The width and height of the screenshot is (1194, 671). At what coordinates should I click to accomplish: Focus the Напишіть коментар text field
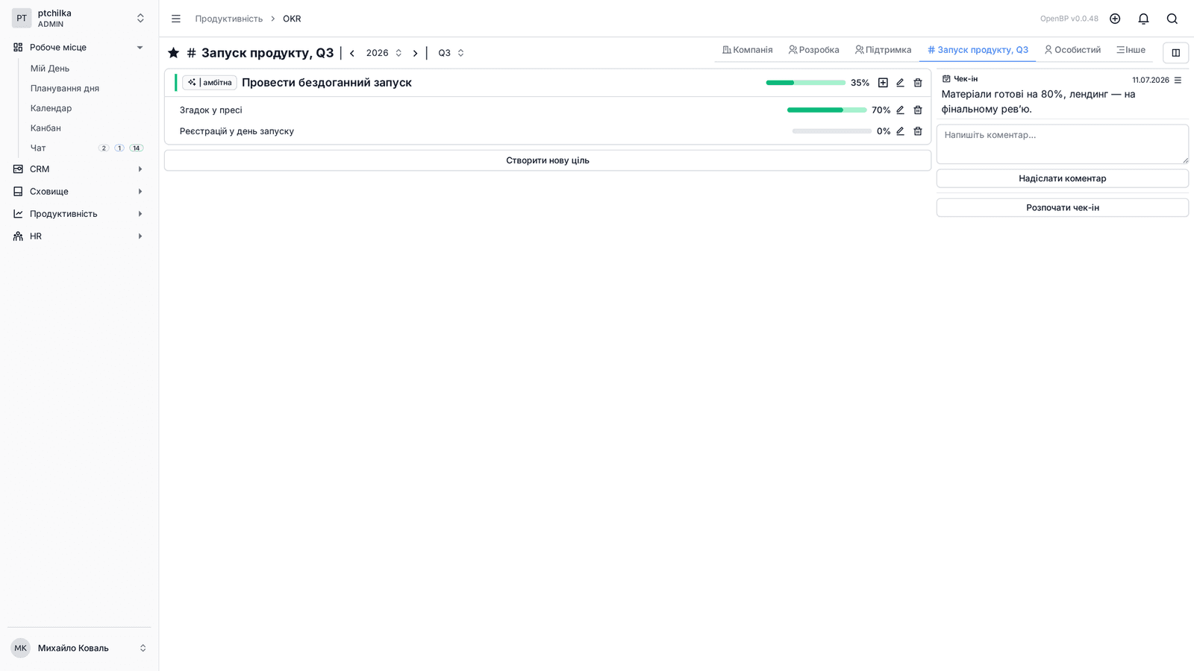[1063, 144]
